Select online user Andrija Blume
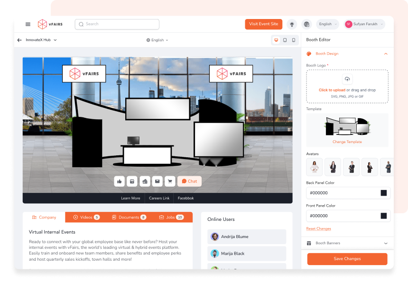Viewport: 408px width, 285px height. click(247, 237)
